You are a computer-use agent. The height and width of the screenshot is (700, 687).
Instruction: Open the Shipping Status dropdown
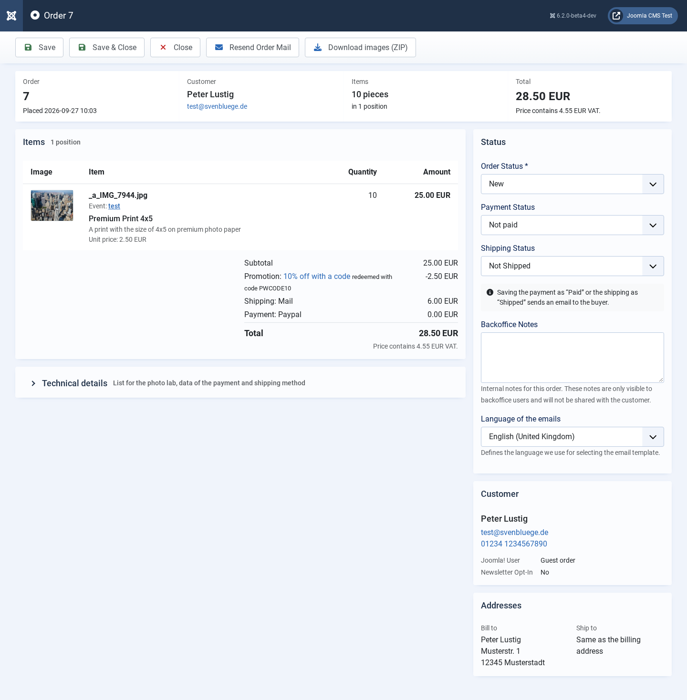click(572, 266)
